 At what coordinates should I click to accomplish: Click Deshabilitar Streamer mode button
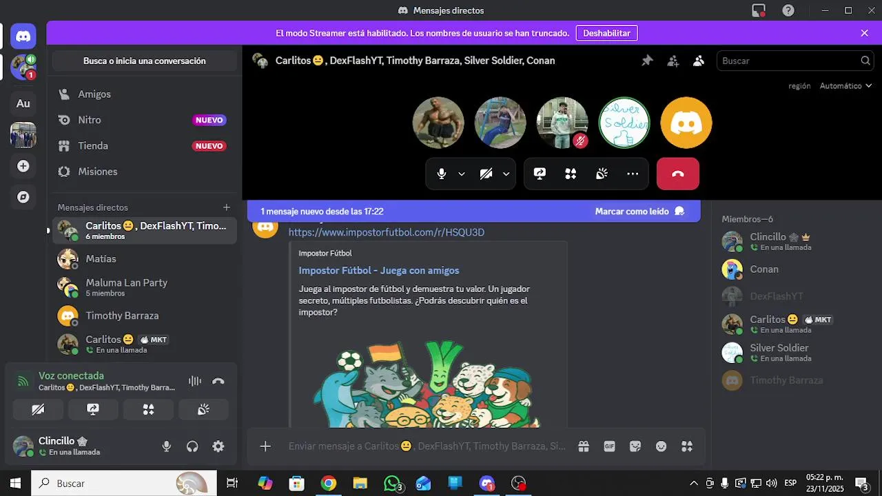(x=606, y=33)
